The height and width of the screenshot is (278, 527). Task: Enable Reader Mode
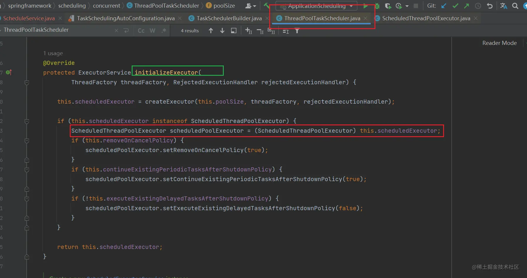(499, 43)
